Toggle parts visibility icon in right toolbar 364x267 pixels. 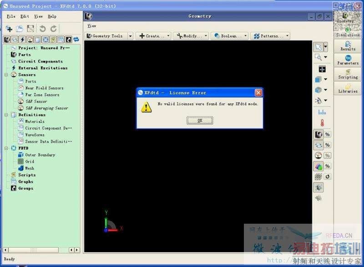pos(318,134)
